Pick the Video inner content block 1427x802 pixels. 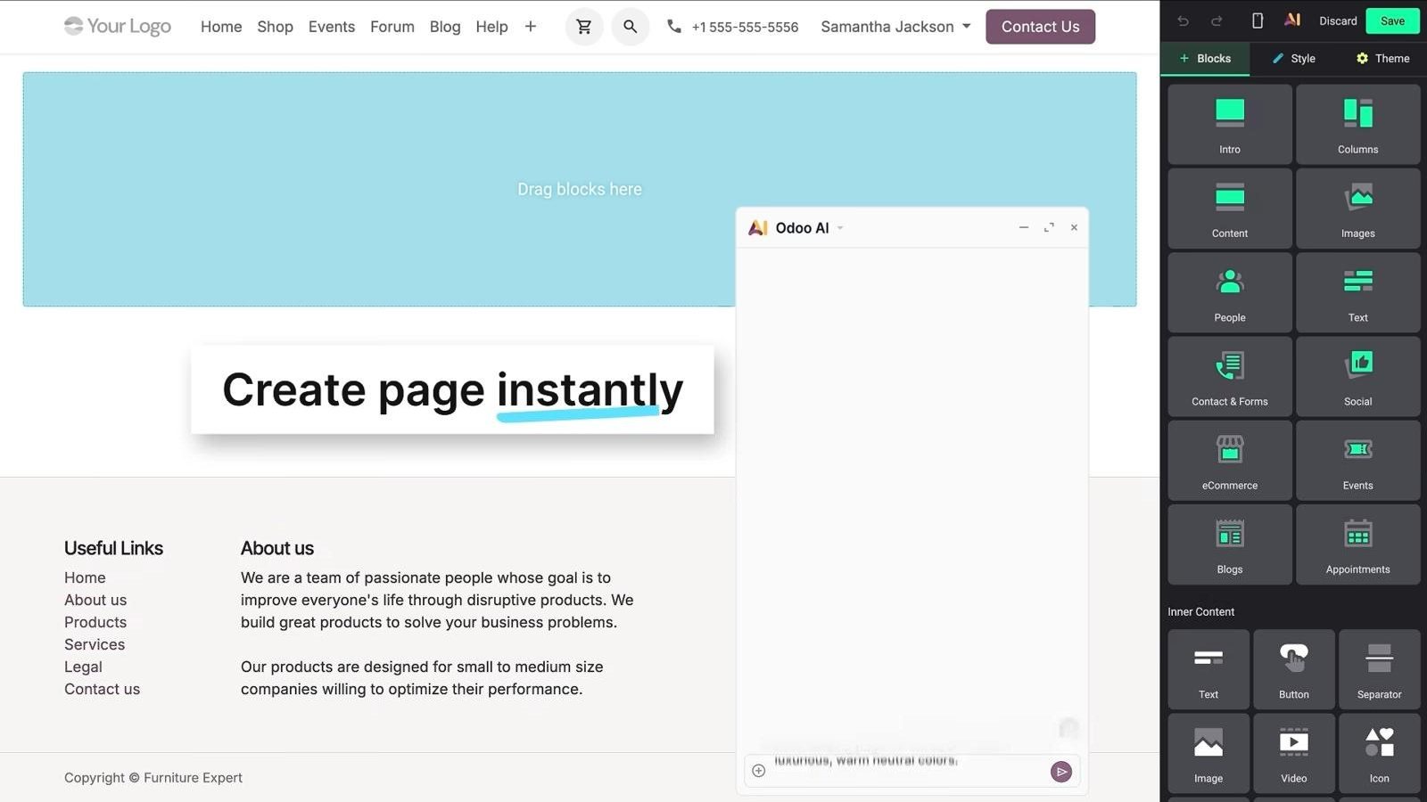tap(1294, 753)
